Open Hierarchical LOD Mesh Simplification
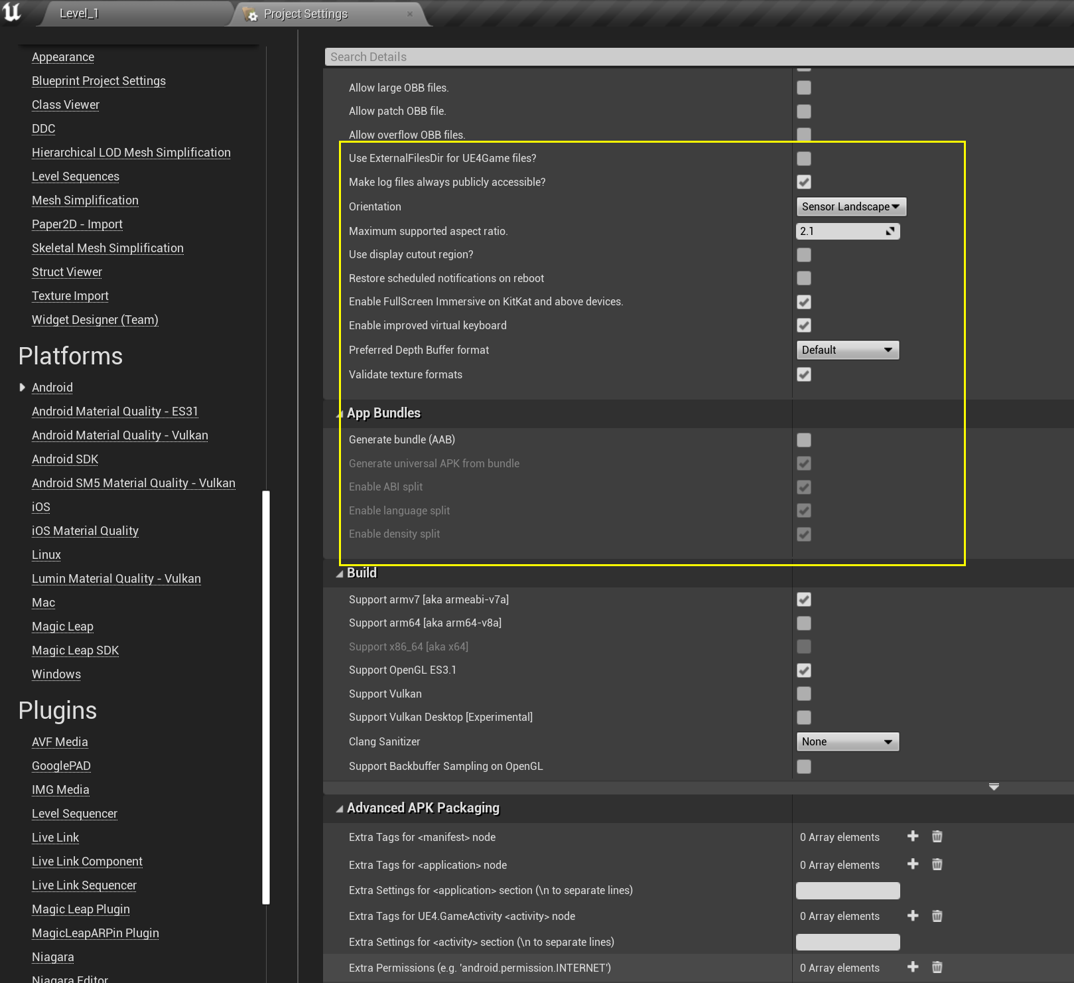 click(131, 153)
